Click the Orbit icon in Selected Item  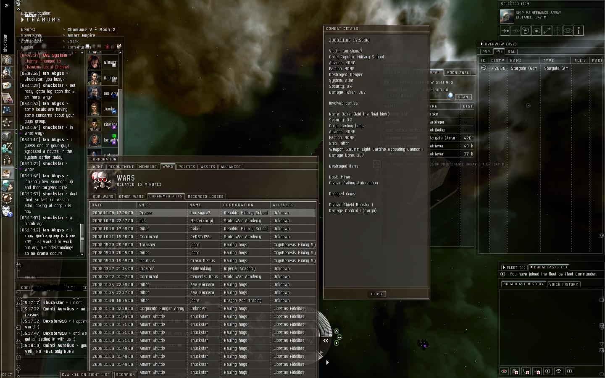(x=537, y=31)
